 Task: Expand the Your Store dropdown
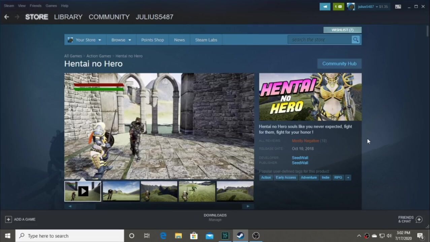click(85, 40)
